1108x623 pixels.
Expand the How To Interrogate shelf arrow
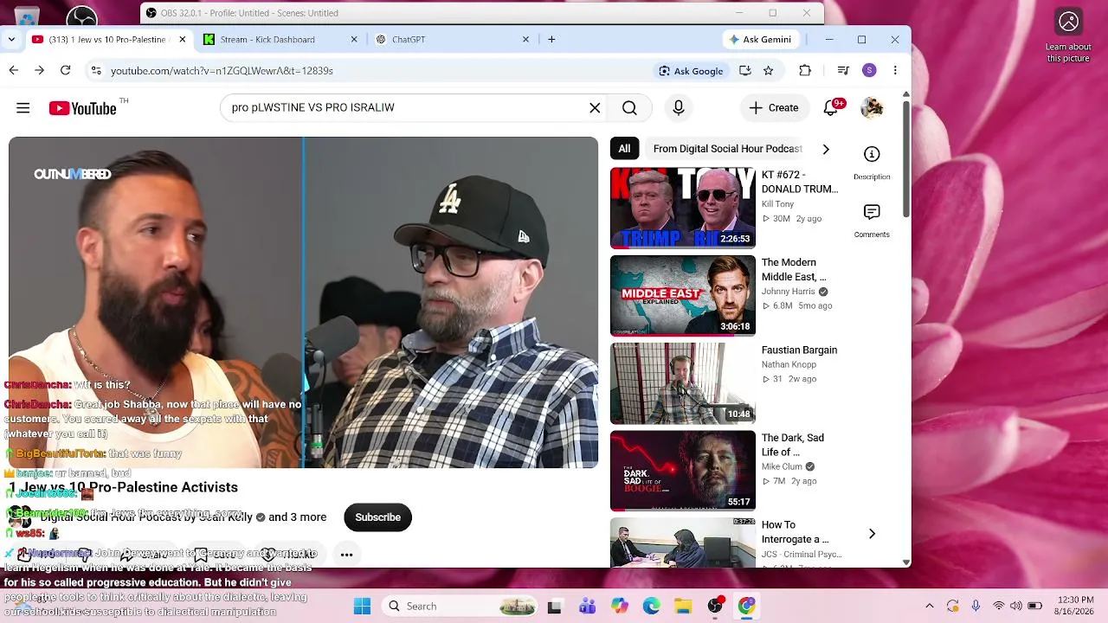point(872,534)
